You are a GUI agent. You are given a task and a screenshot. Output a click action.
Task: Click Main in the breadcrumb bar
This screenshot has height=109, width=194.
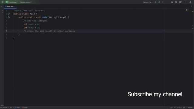click(x=17, y=107)
